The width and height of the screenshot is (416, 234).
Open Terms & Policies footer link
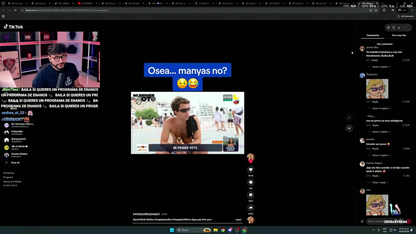point(12,181)
